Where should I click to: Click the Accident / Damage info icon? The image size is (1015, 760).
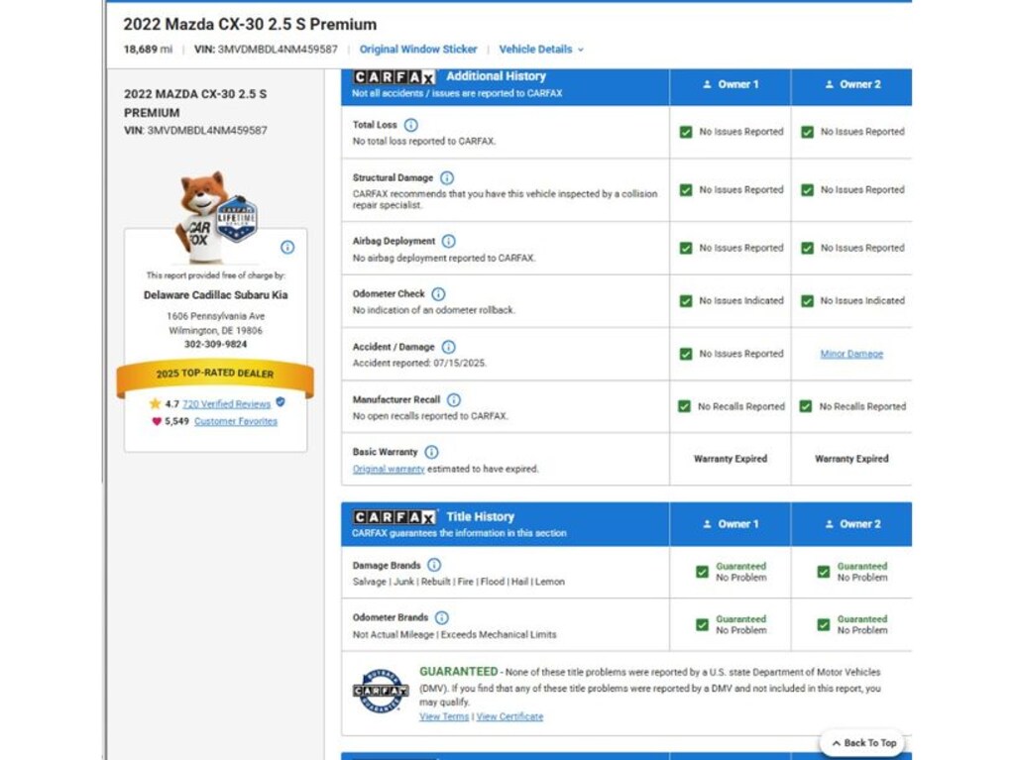pyautogui.click(x=448, y=348)
